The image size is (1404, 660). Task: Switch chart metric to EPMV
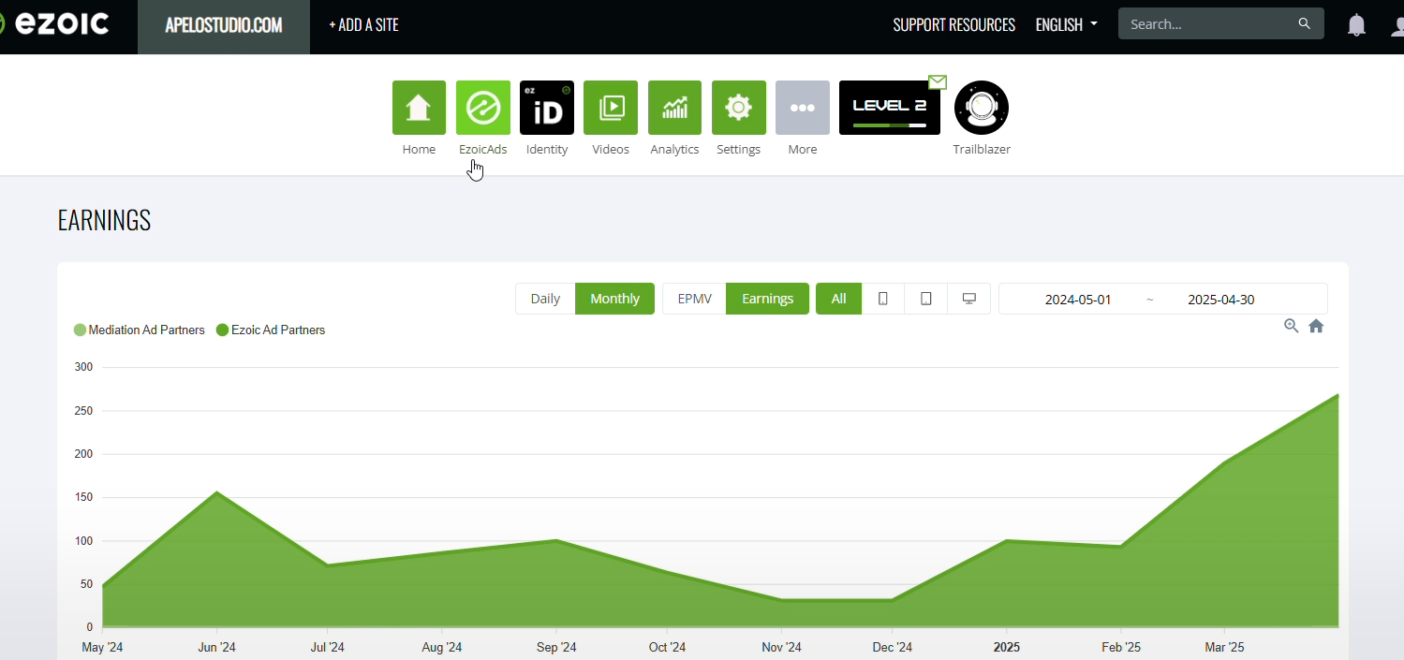click(694, 299)
